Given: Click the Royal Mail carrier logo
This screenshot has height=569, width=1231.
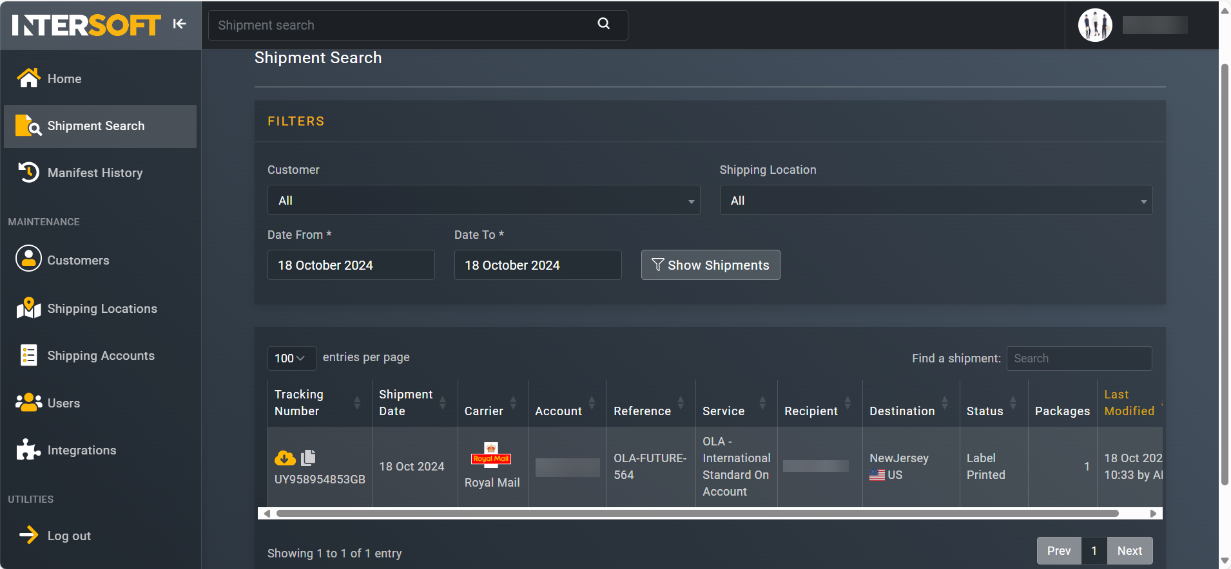Looking at the screenshot, I should click(x=491, y=455).
